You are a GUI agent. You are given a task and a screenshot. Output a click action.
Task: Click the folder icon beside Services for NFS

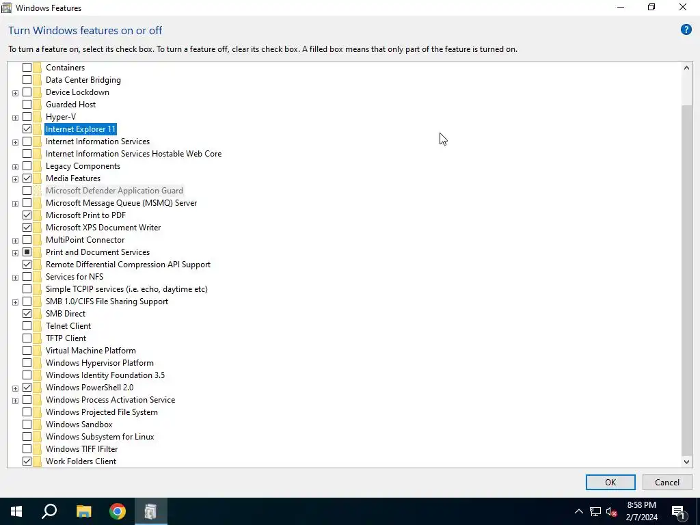point(37,277)
